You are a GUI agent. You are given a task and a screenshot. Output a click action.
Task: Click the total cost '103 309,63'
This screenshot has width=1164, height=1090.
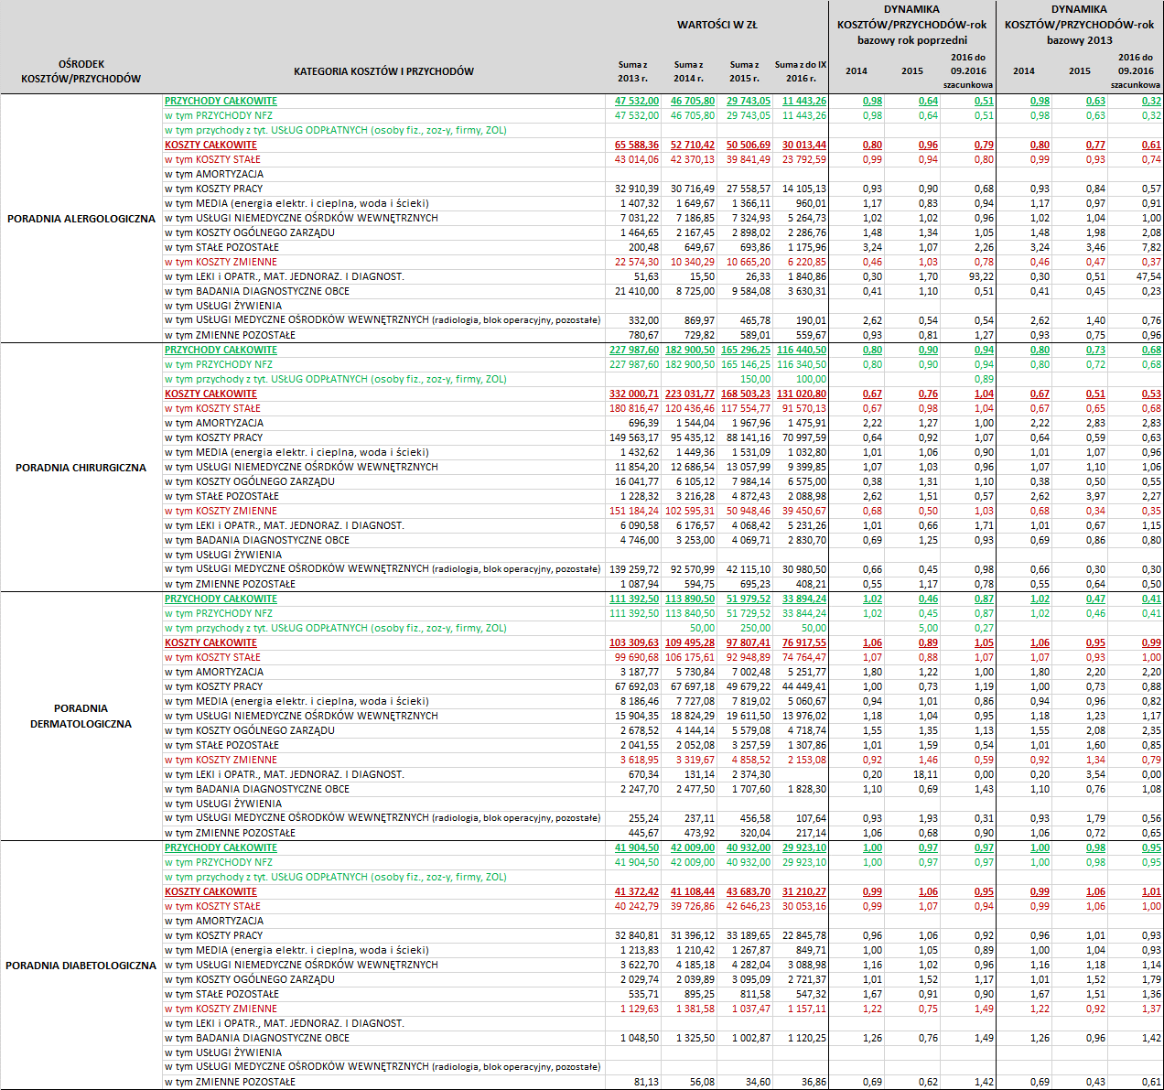coord(633,642)
